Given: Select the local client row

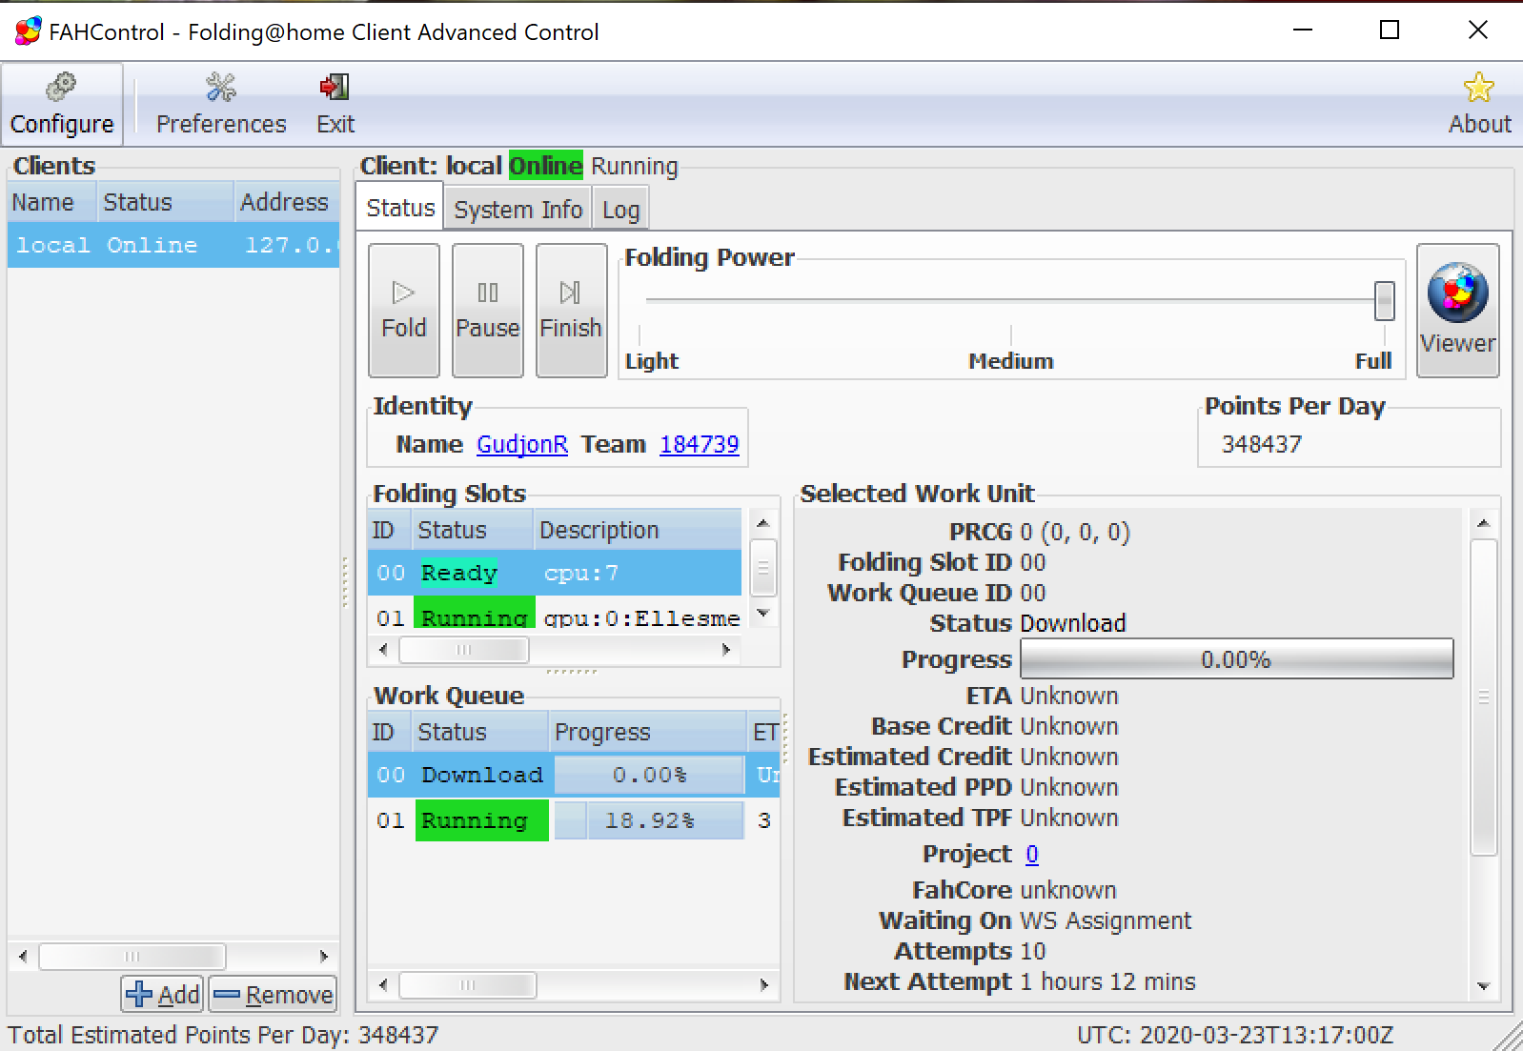Looking at the screenshot, I should pyautogui.click(x=172, y=246).
